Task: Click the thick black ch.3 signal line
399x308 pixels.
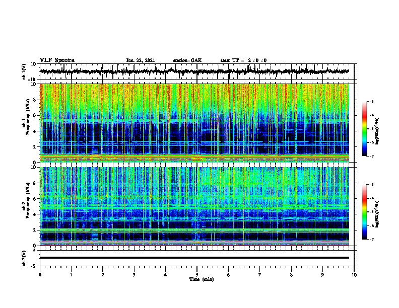Action: click(194, 258)
